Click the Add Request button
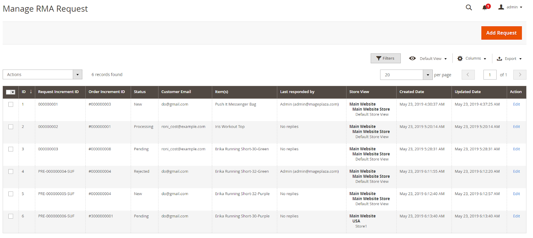The image size is (533, 238). (501, 33)
